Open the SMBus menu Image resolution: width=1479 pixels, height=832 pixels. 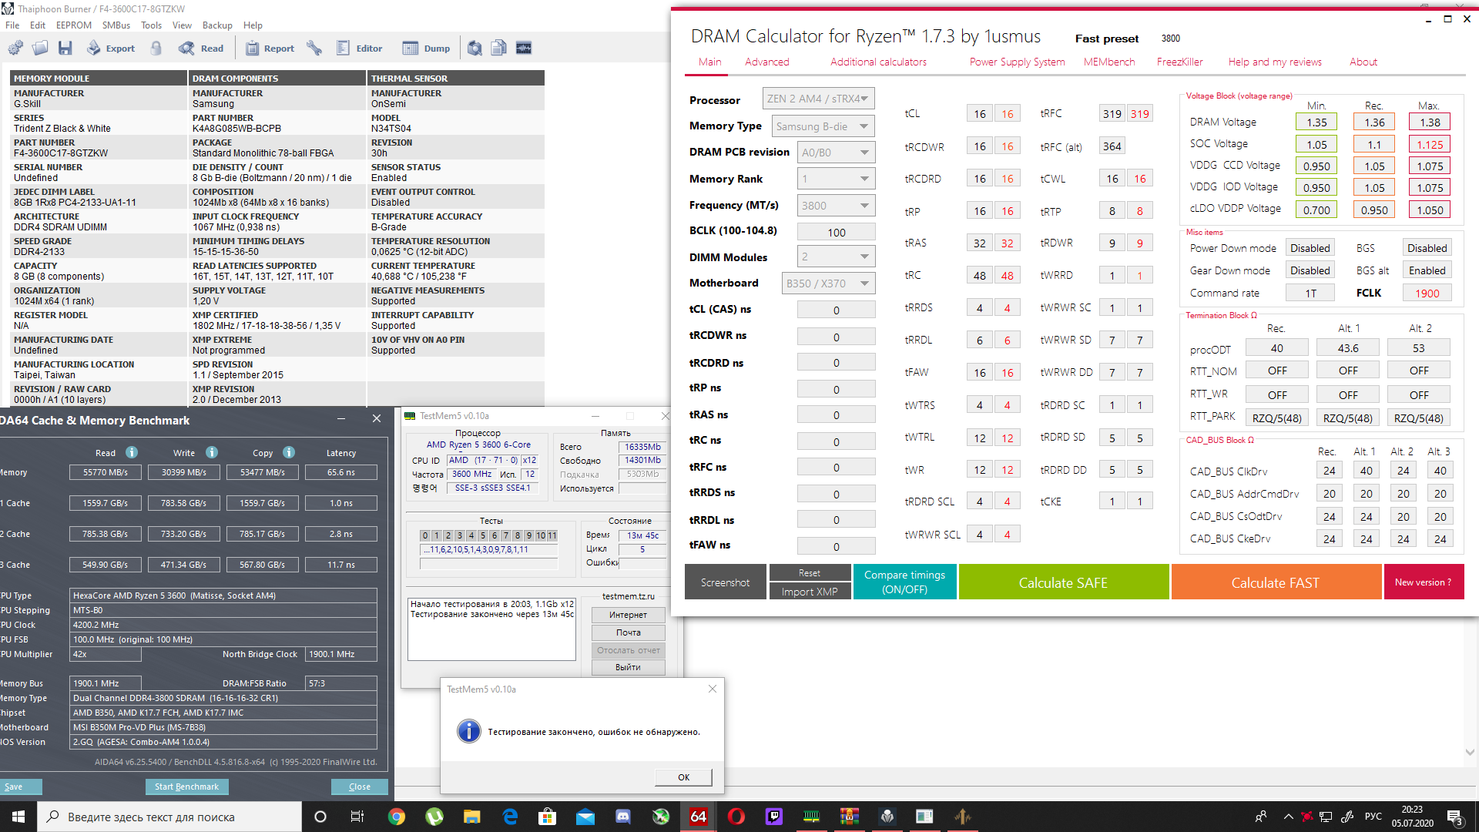[116, 25]
